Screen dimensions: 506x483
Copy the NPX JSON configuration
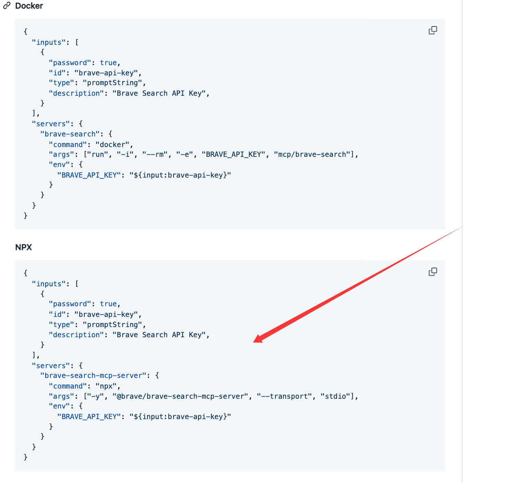coord(433,272)
